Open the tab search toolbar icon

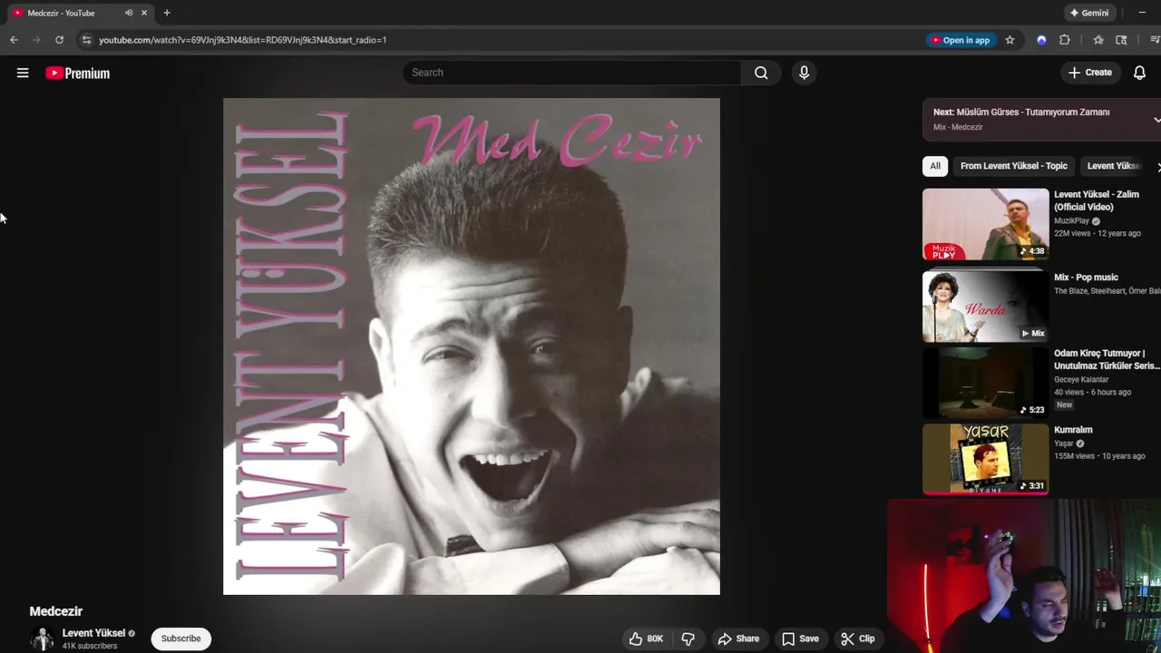[x=1121, y=40]
